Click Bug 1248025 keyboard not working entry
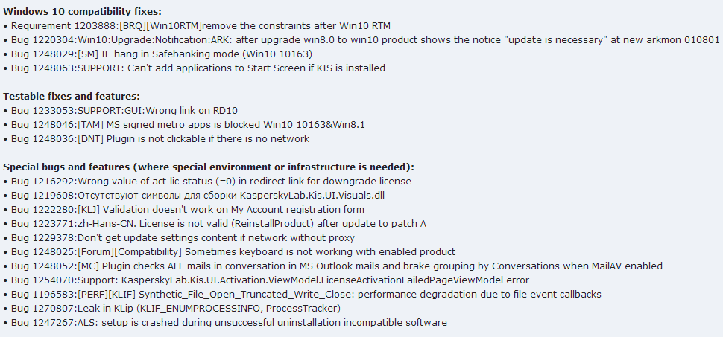Image resolution: width=723 pixels, height=337 pixels. tap(229, 252)
